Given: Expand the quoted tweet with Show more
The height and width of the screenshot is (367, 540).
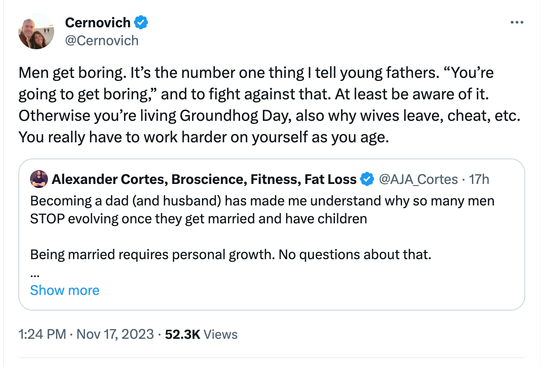Looking at the screenshot, I should pyautogui.click(x=64, y=290).
